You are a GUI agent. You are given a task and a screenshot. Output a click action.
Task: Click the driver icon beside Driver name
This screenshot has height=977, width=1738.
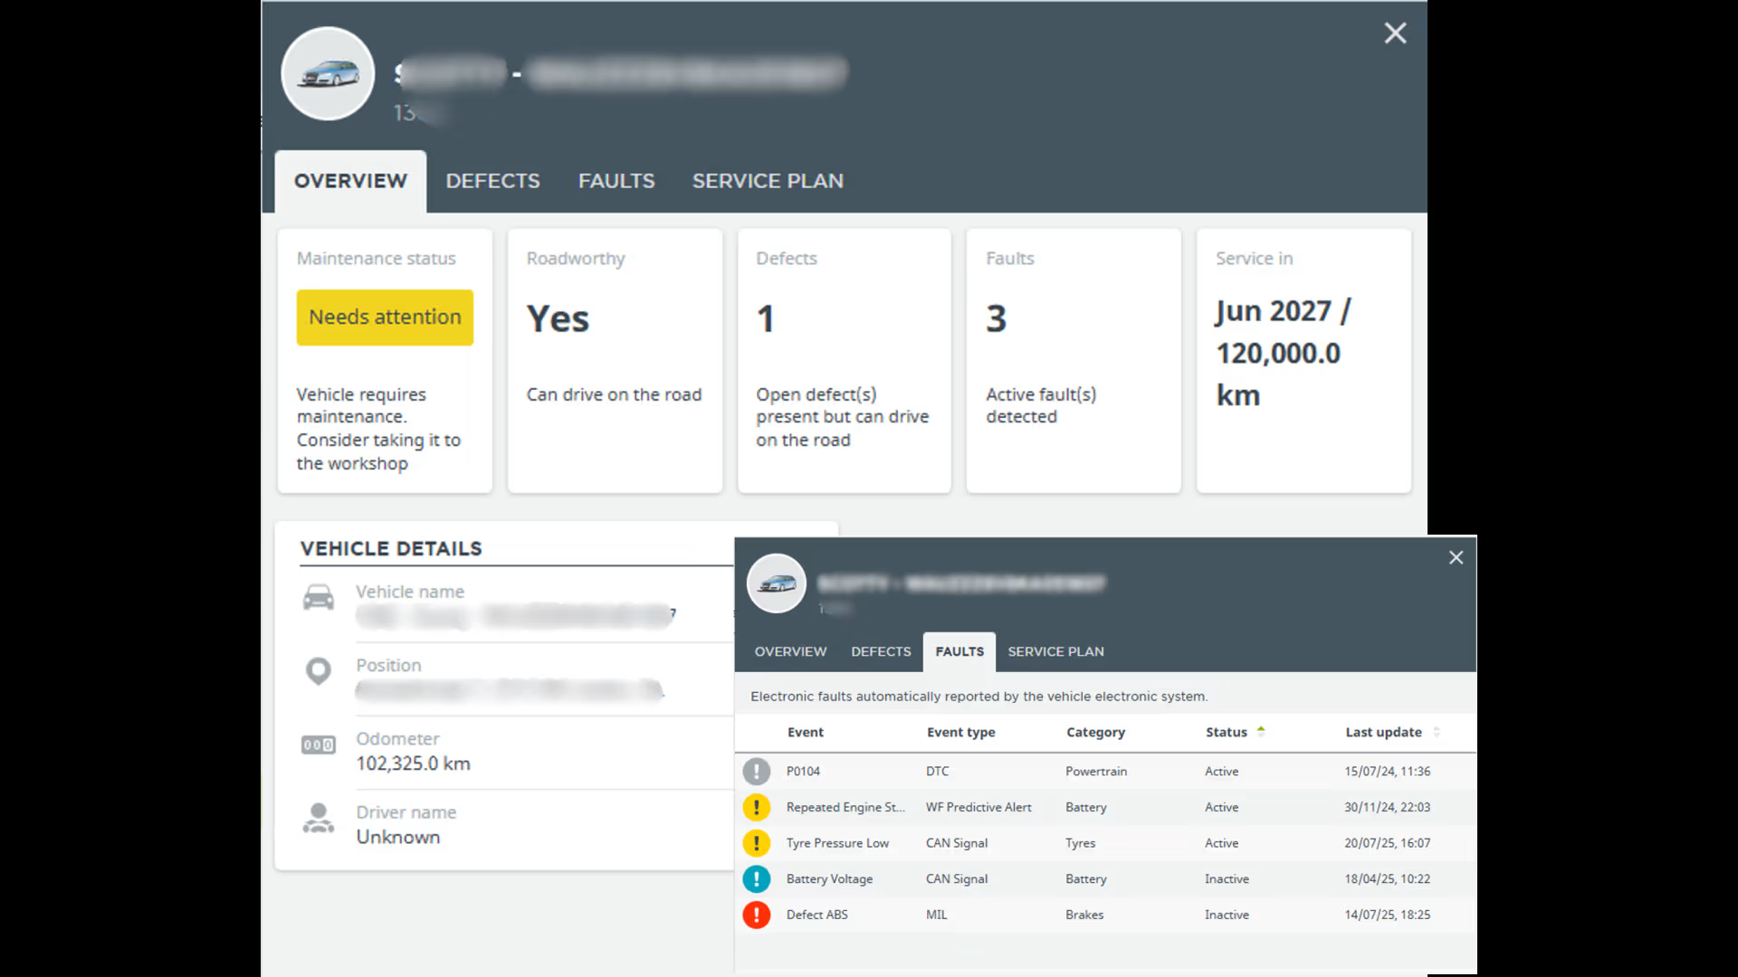pos(318,819)
